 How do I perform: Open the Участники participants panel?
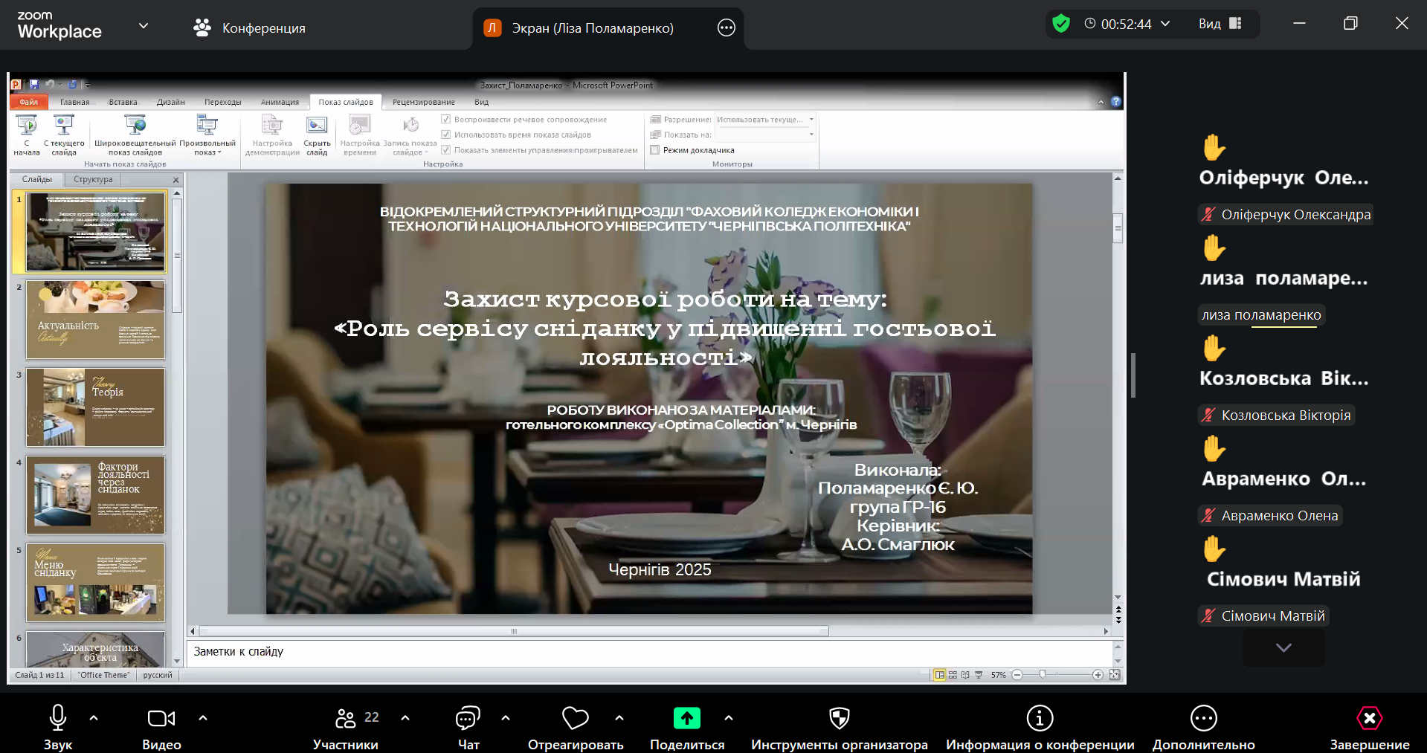tap(346, 718)
